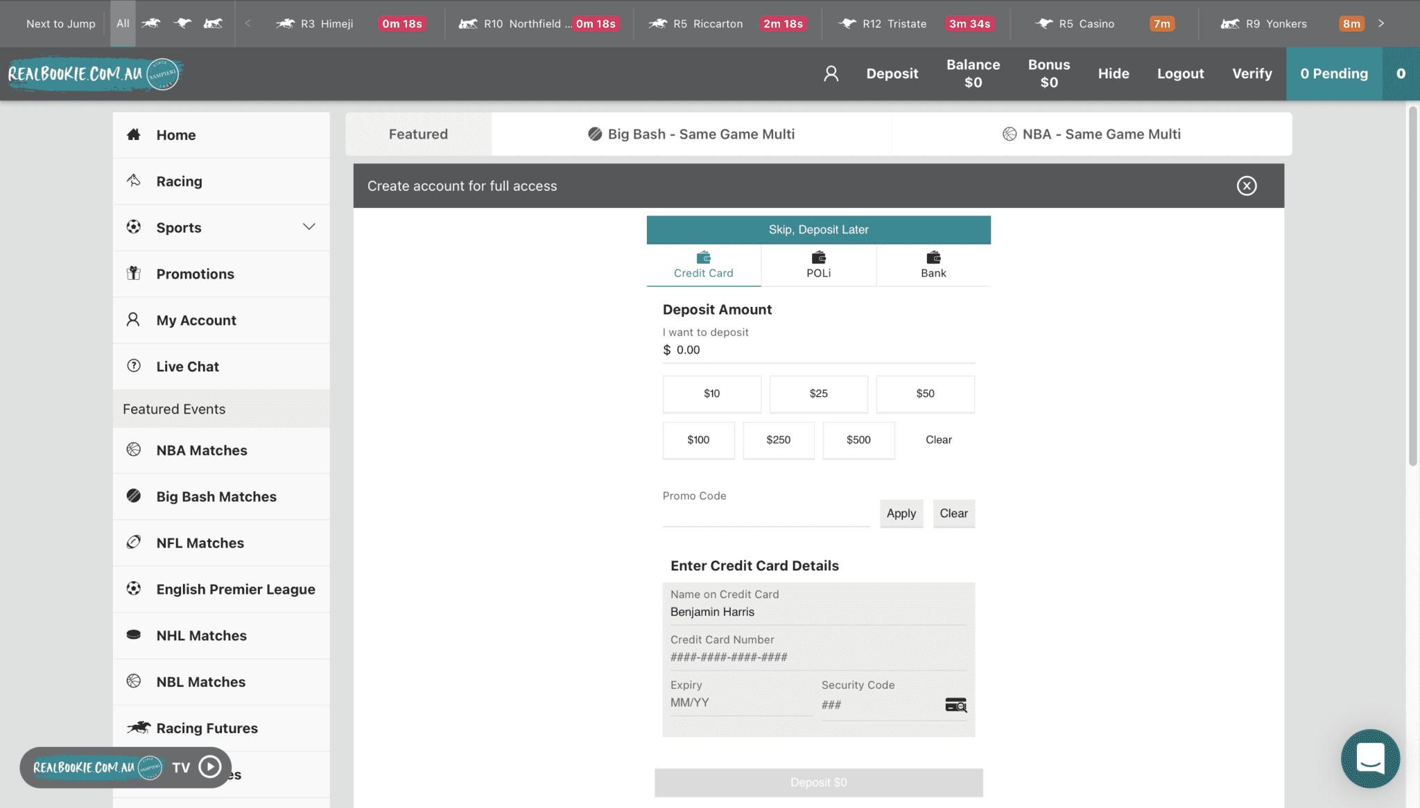Click the deposit amount field
1420x808 pixels.
[818, 350]
